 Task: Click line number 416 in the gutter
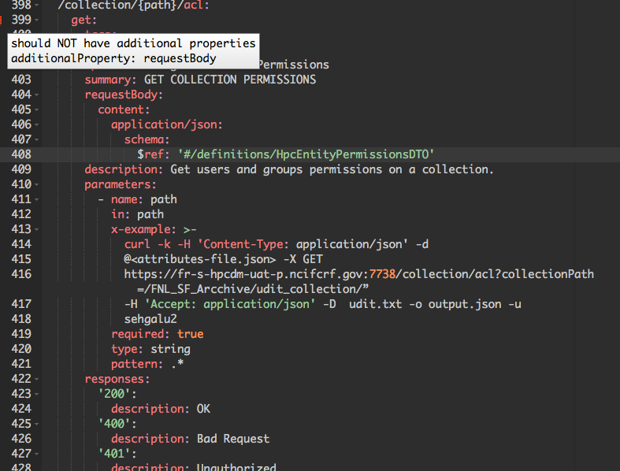[x=21, y=274]
